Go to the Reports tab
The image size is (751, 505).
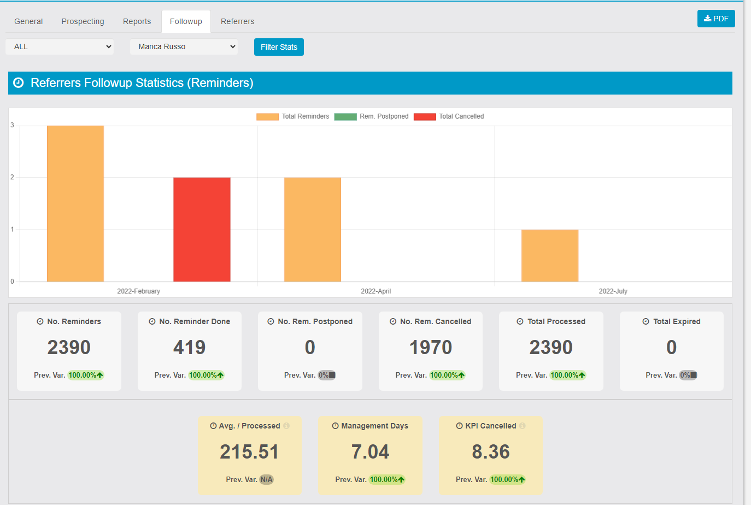coord(137,21)
